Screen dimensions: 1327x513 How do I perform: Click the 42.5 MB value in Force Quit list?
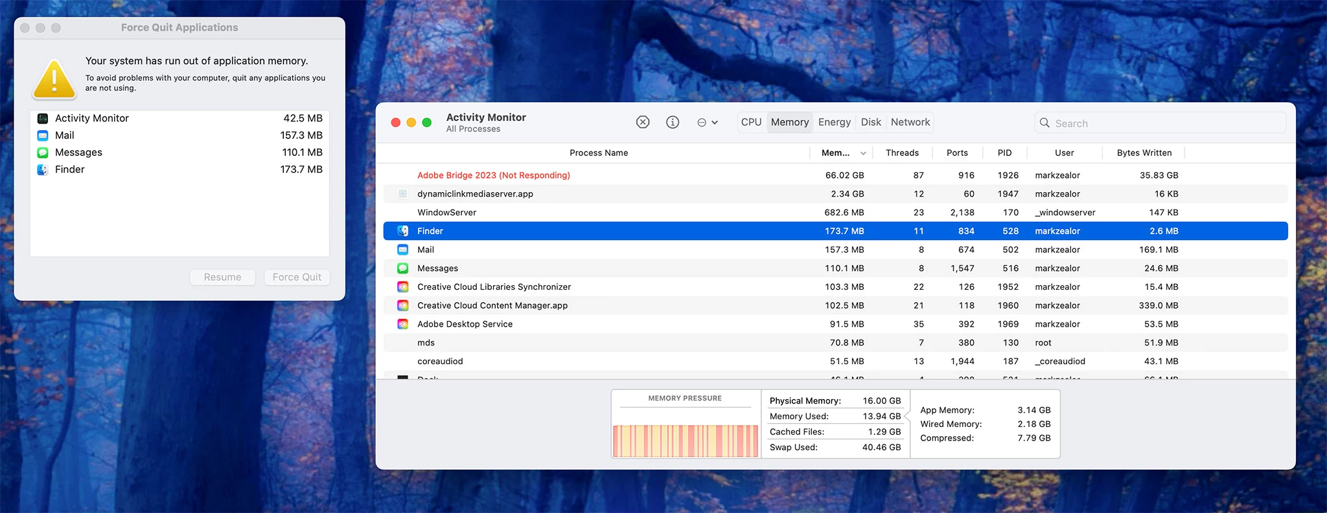coord(303,118)
